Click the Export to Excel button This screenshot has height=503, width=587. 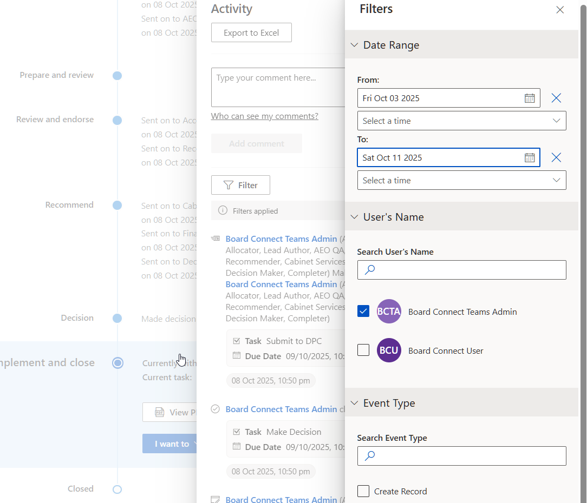(x=251, y=32)
